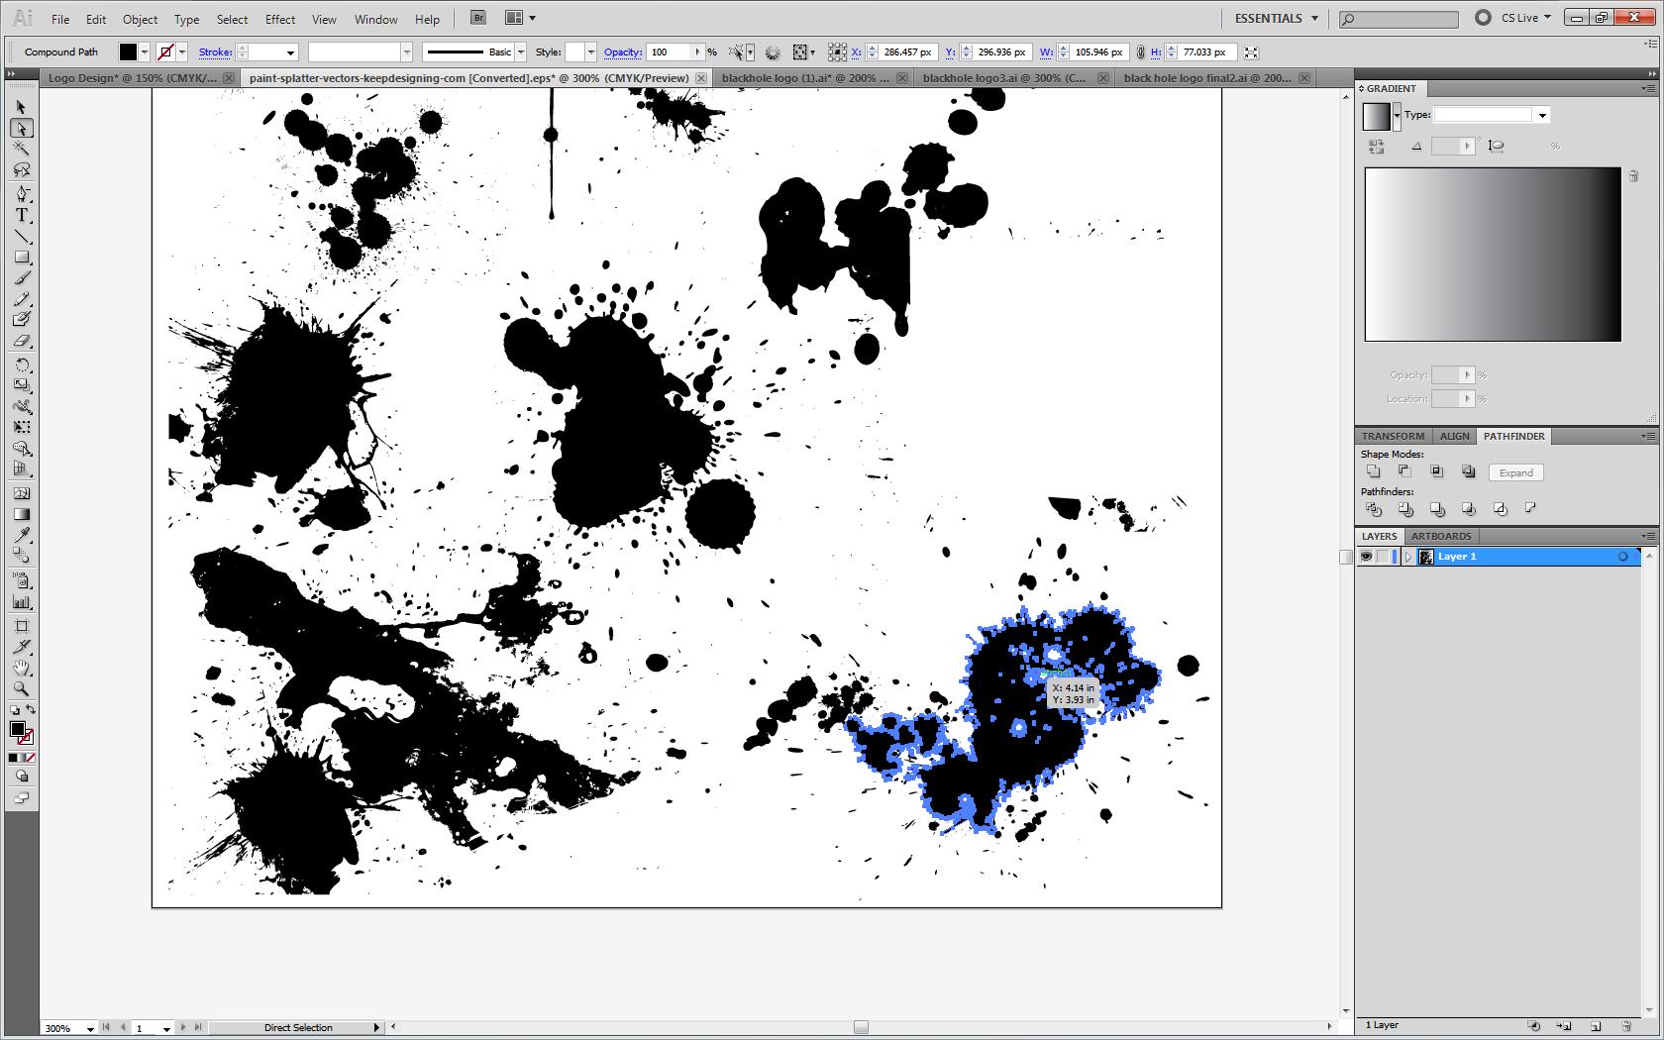This screenshot has height=1040, width=1664.
Task: Open the Basic brush definition dropdown
Action: 520,52
